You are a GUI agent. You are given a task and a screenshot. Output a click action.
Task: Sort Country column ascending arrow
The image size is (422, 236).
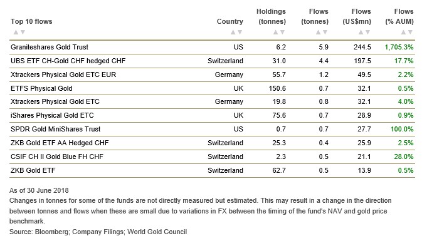click(233, 33)
